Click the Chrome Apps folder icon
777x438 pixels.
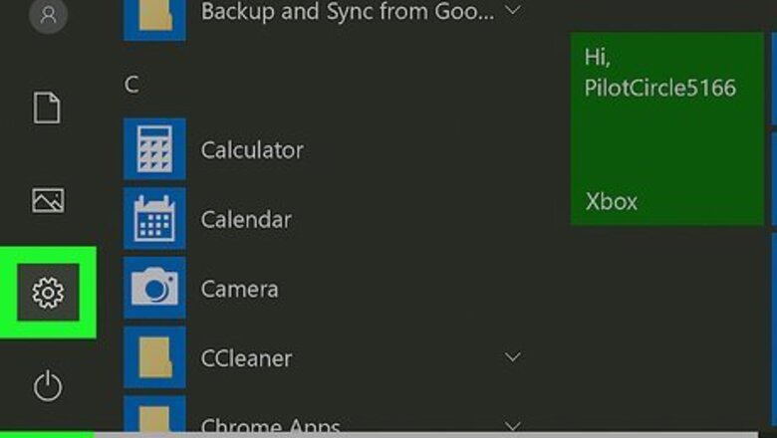point(154,414)
